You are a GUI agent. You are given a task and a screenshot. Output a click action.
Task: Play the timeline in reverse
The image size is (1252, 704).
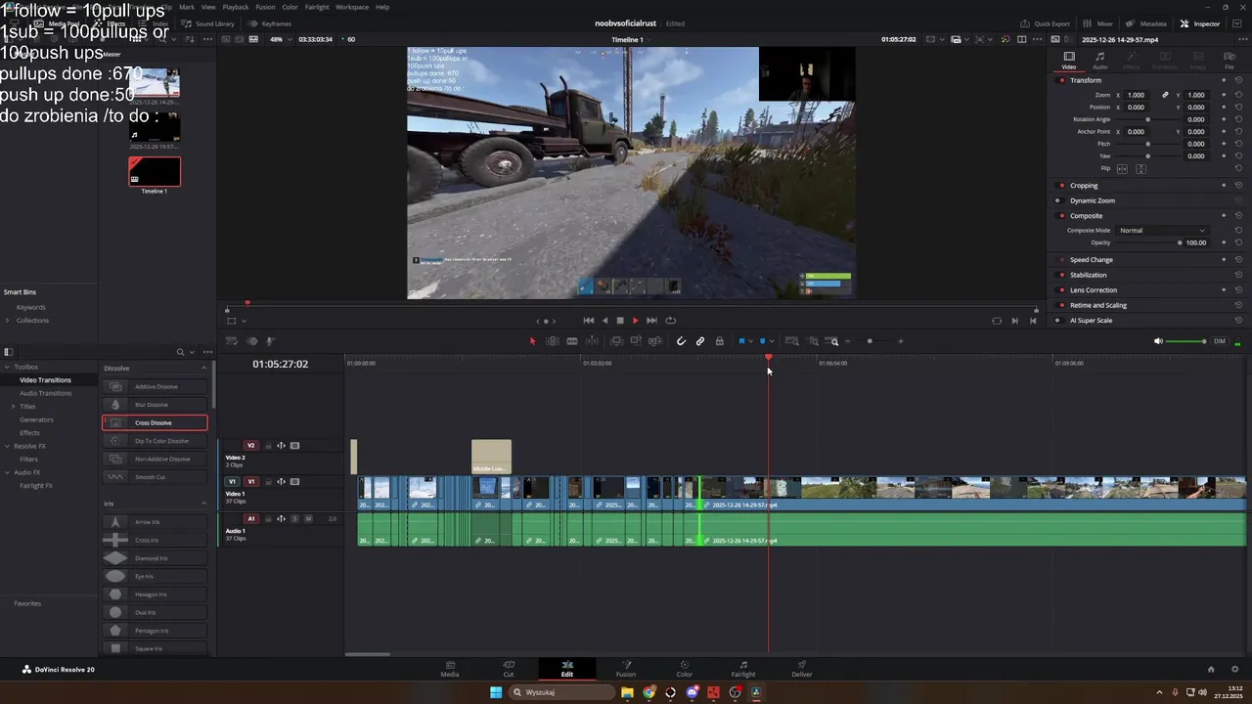[x=604, y=321]
